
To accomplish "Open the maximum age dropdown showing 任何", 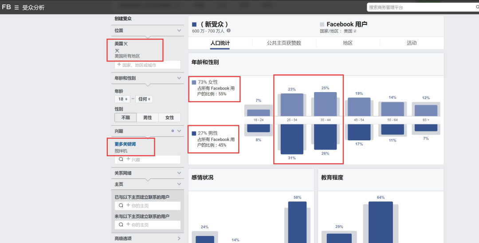I will [144, 99].
